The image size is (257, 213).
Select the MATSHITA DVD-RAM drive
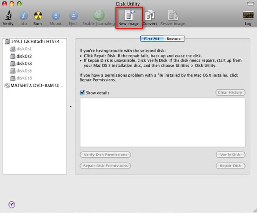pyautogui.click(x=34, y=86)
